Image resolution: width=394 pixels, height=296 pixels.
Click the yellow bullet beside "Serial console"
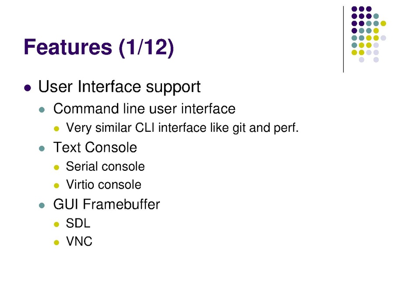click(56, 167)
